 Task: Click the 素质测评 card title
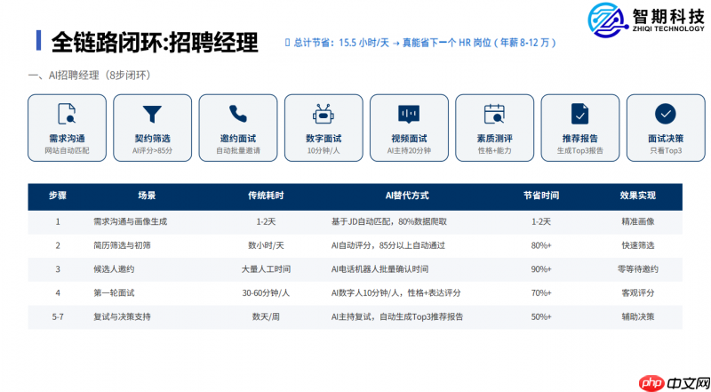(494, 139)
